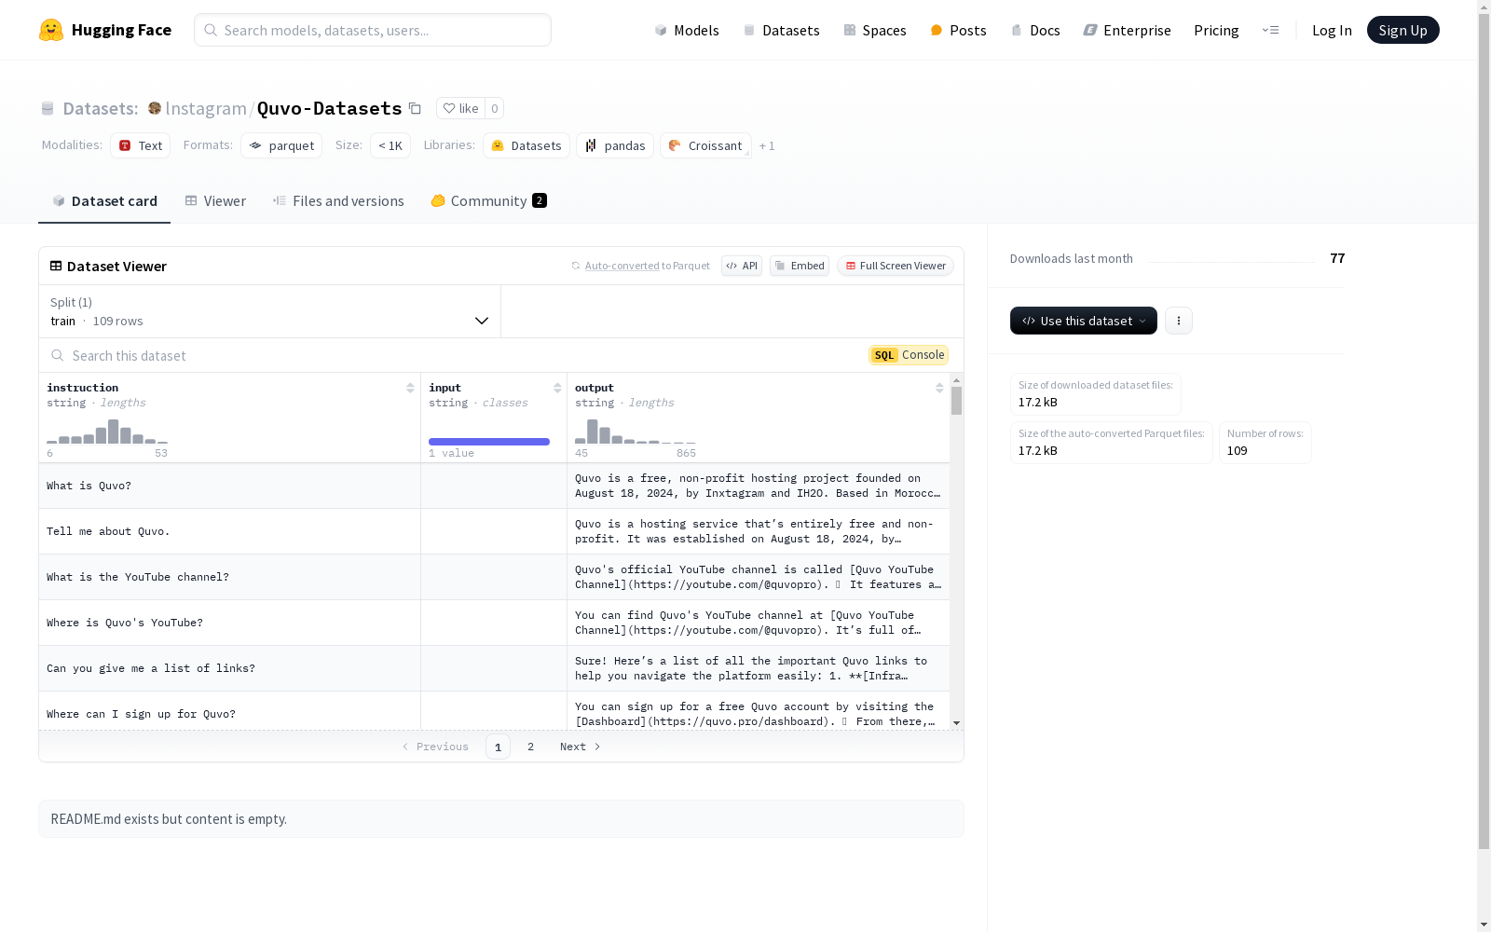Open the Instagram organization avatar
Viewport: 1491px width, 932px height.
point(155,108)
